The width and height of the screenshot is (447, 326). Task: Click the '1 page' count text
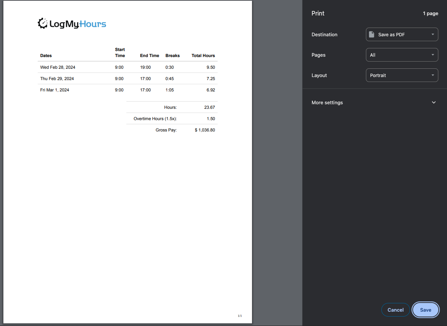click(430, 13)
